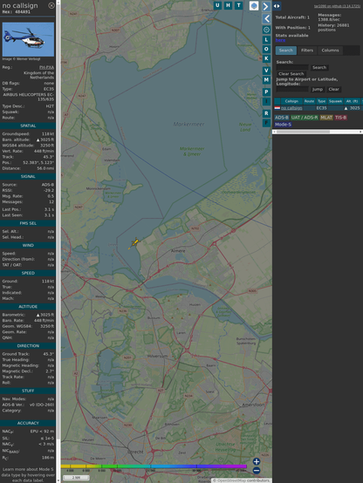Switch to the Columns tab
The height and width of the screenshot is (483, 363).
click(330, 51)
